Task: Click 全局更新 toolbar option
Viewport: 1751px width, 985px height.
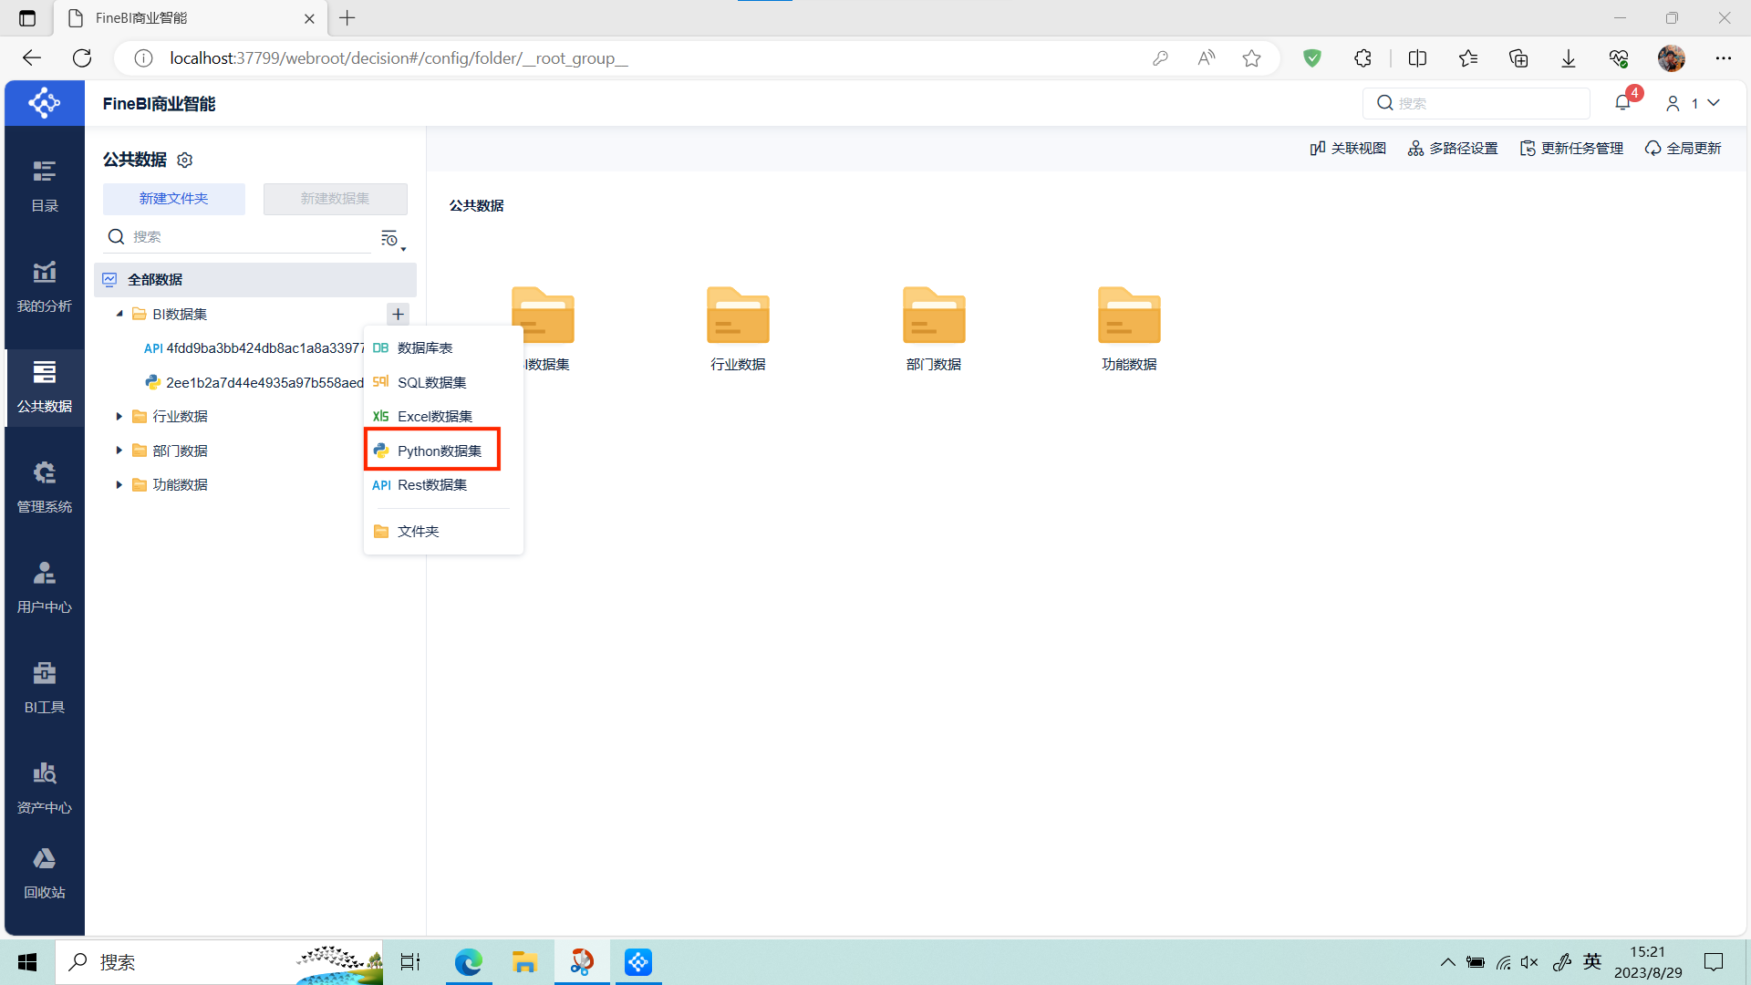Action: pyautogui.click(x=1683, y=148)
